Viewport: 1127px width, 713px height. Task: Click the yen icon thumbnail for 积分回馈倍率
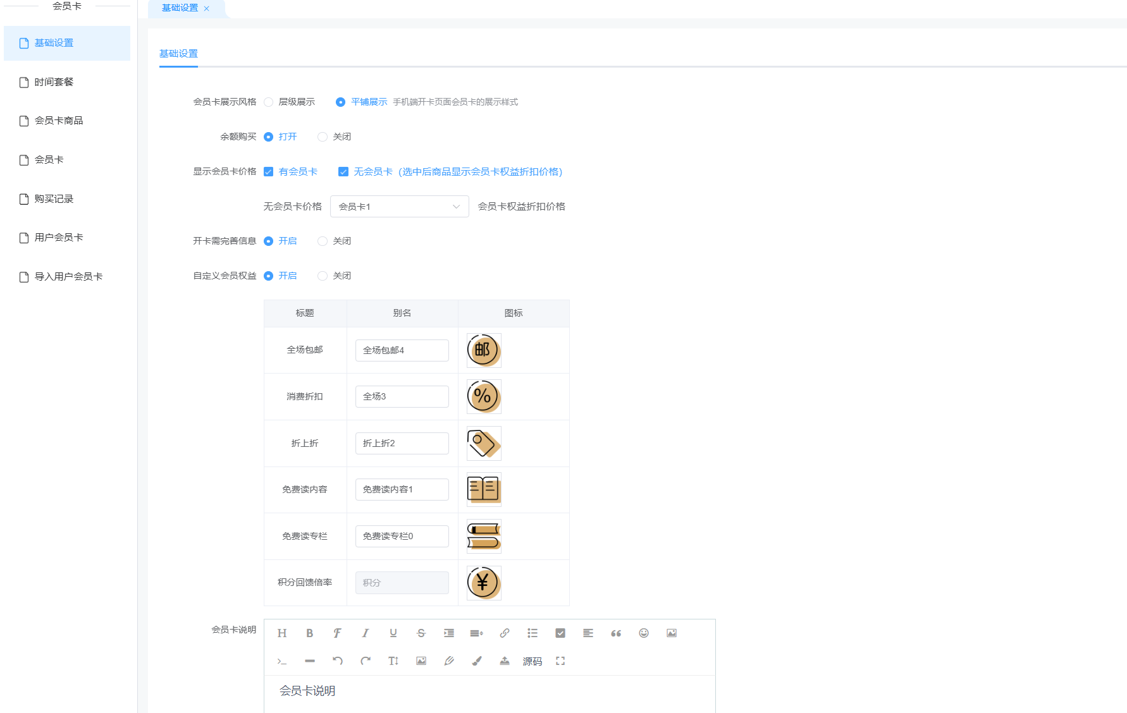[x=484, y=583]
